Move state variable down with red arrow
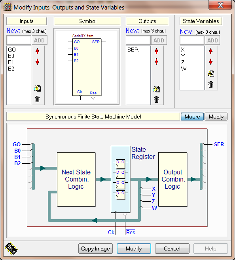Viewport: 235px width, 260px height. [x=210, y=62]
